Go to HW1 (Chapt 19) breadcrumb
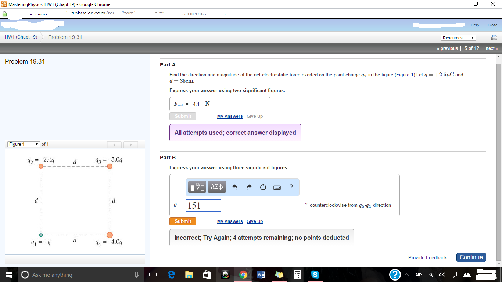Screen dimensions: 502x282 21,37
